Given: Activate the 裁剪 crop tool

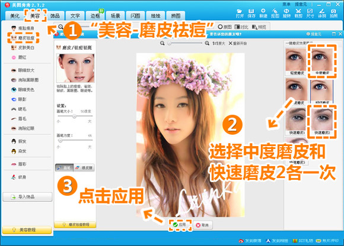Looking at the screenshot, I should [298, 14].
